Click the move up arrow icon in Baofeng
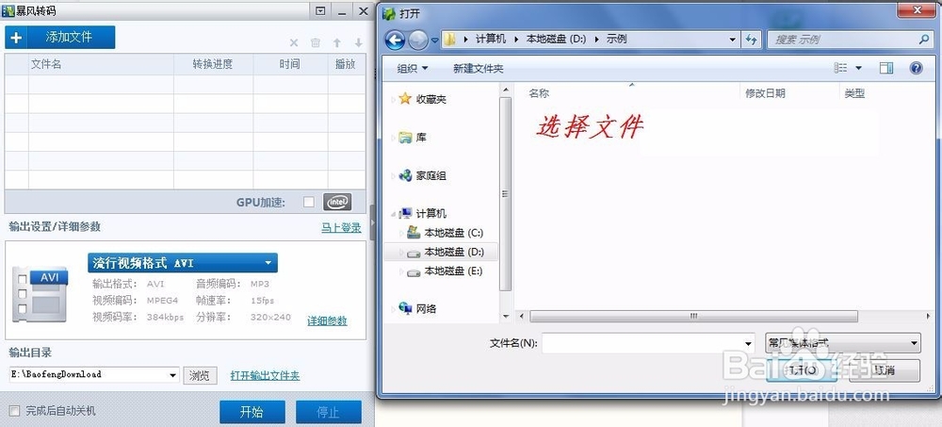This screenshot has height=427, width=942. 337,42
